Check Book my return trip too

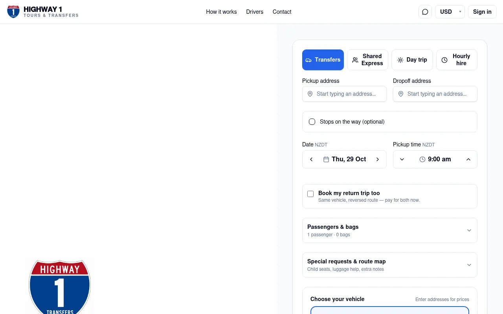(310, 194)
